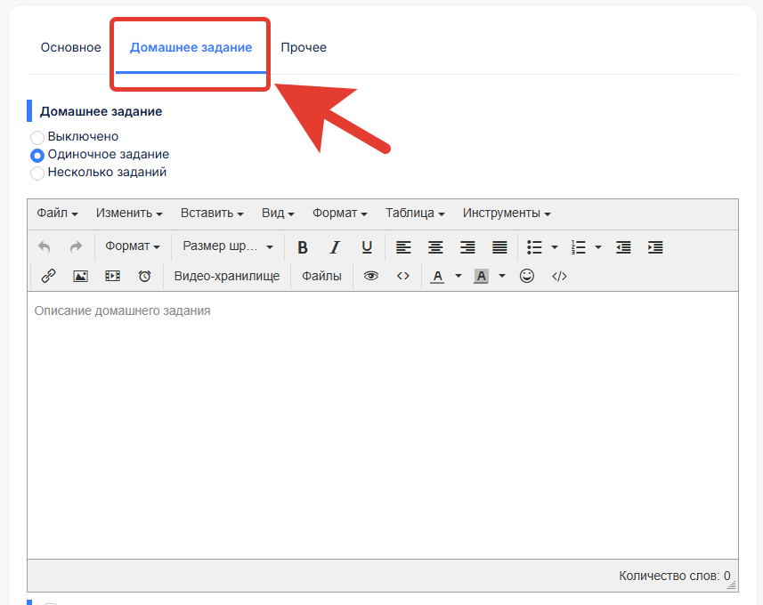The height and width of the screenshot is (605, 763).
Task: Apply the background highlight color icon
Action: pyautogui.click(x=482, y=276)
